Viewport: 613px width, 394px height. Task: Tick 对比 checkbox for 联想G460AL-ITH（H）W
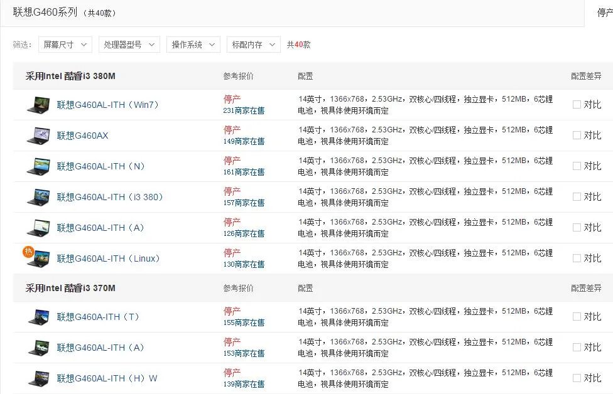pos(576,378)
